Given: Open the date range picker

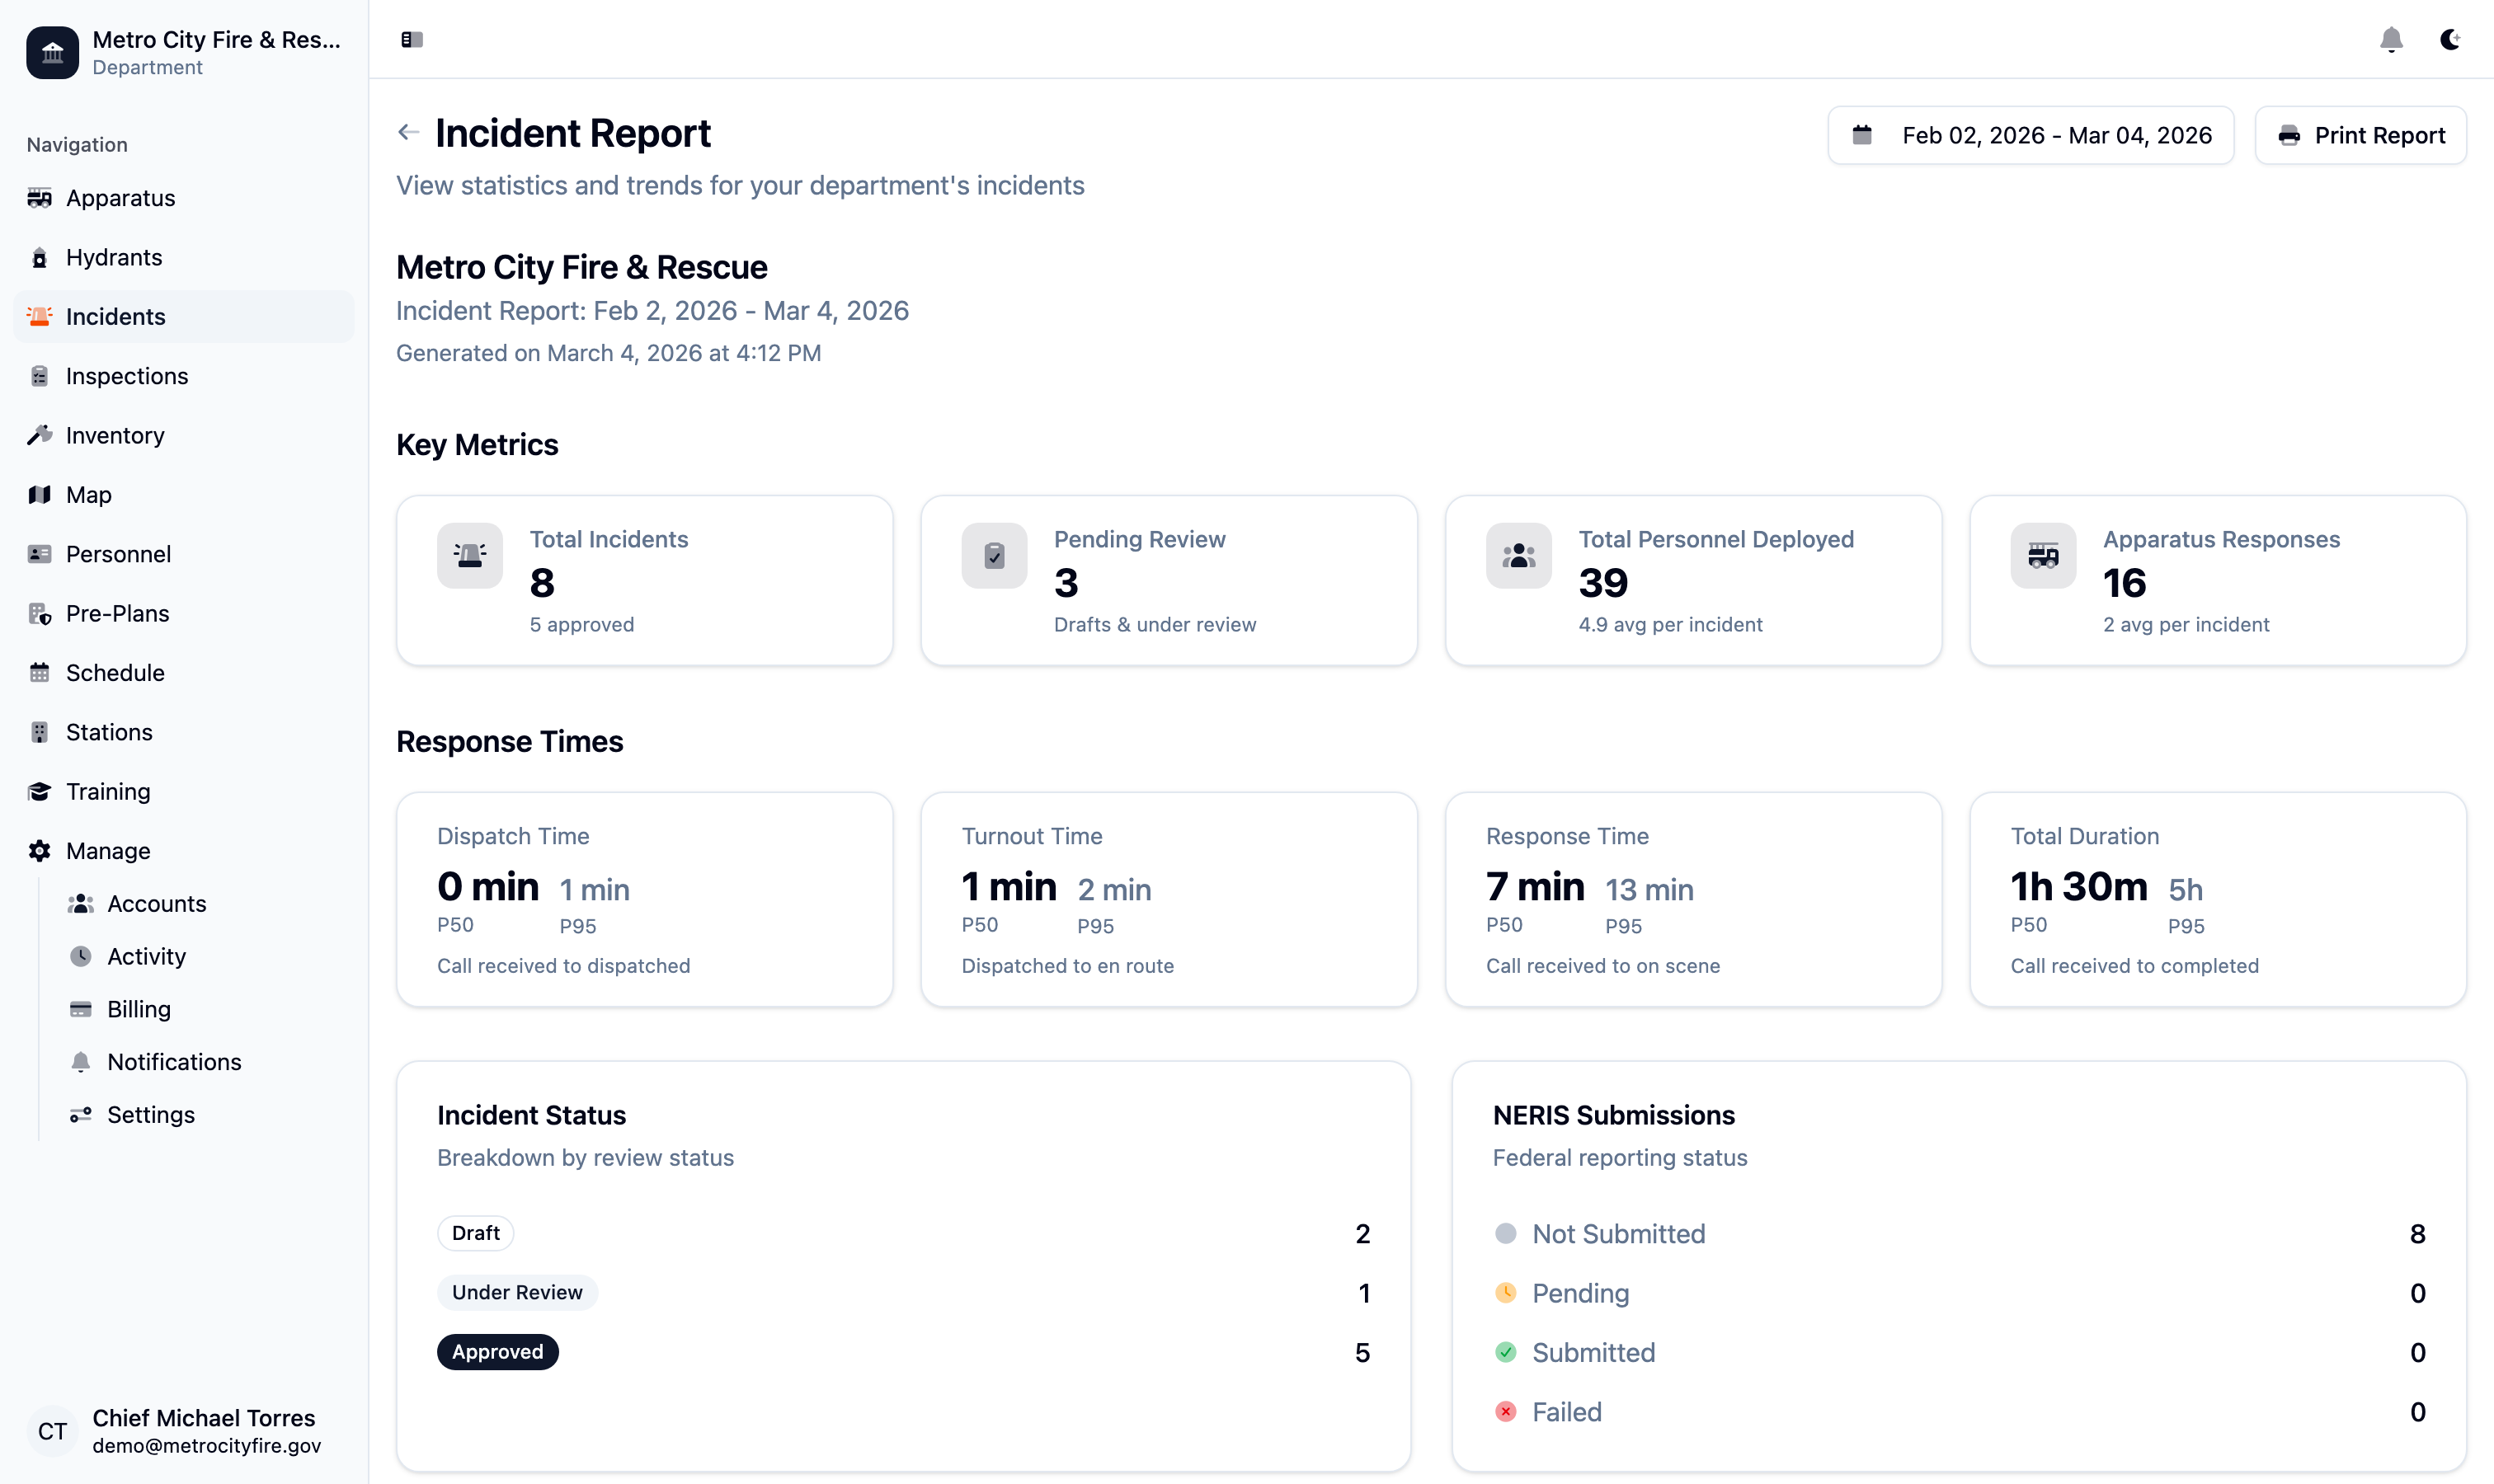Looking at the screenshot, I should point(2029,134).
